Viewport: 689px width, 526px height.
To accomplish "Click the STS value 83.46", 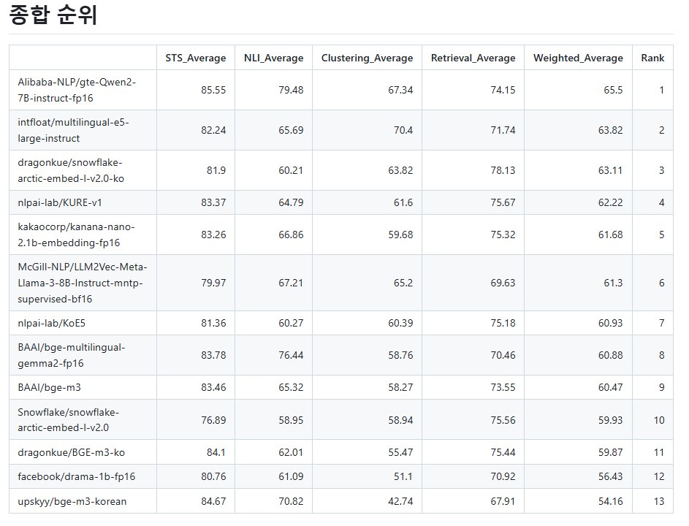I will tap(213, 387).
